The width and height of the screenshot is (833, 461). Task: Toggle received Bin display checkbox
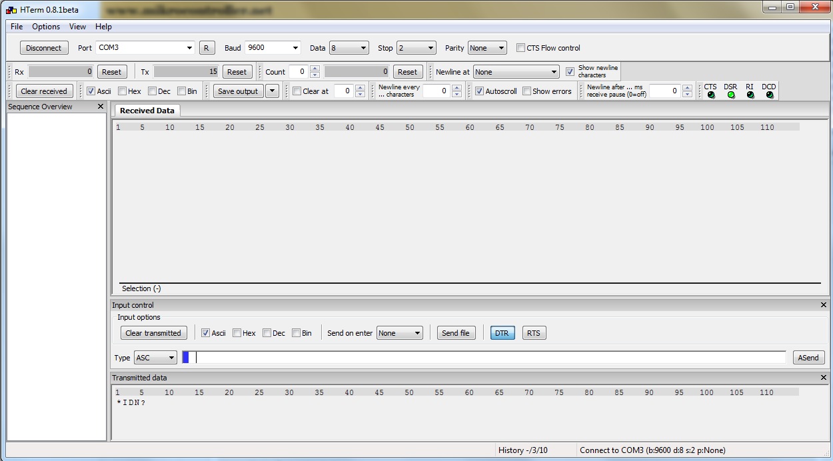coord(181,91)
